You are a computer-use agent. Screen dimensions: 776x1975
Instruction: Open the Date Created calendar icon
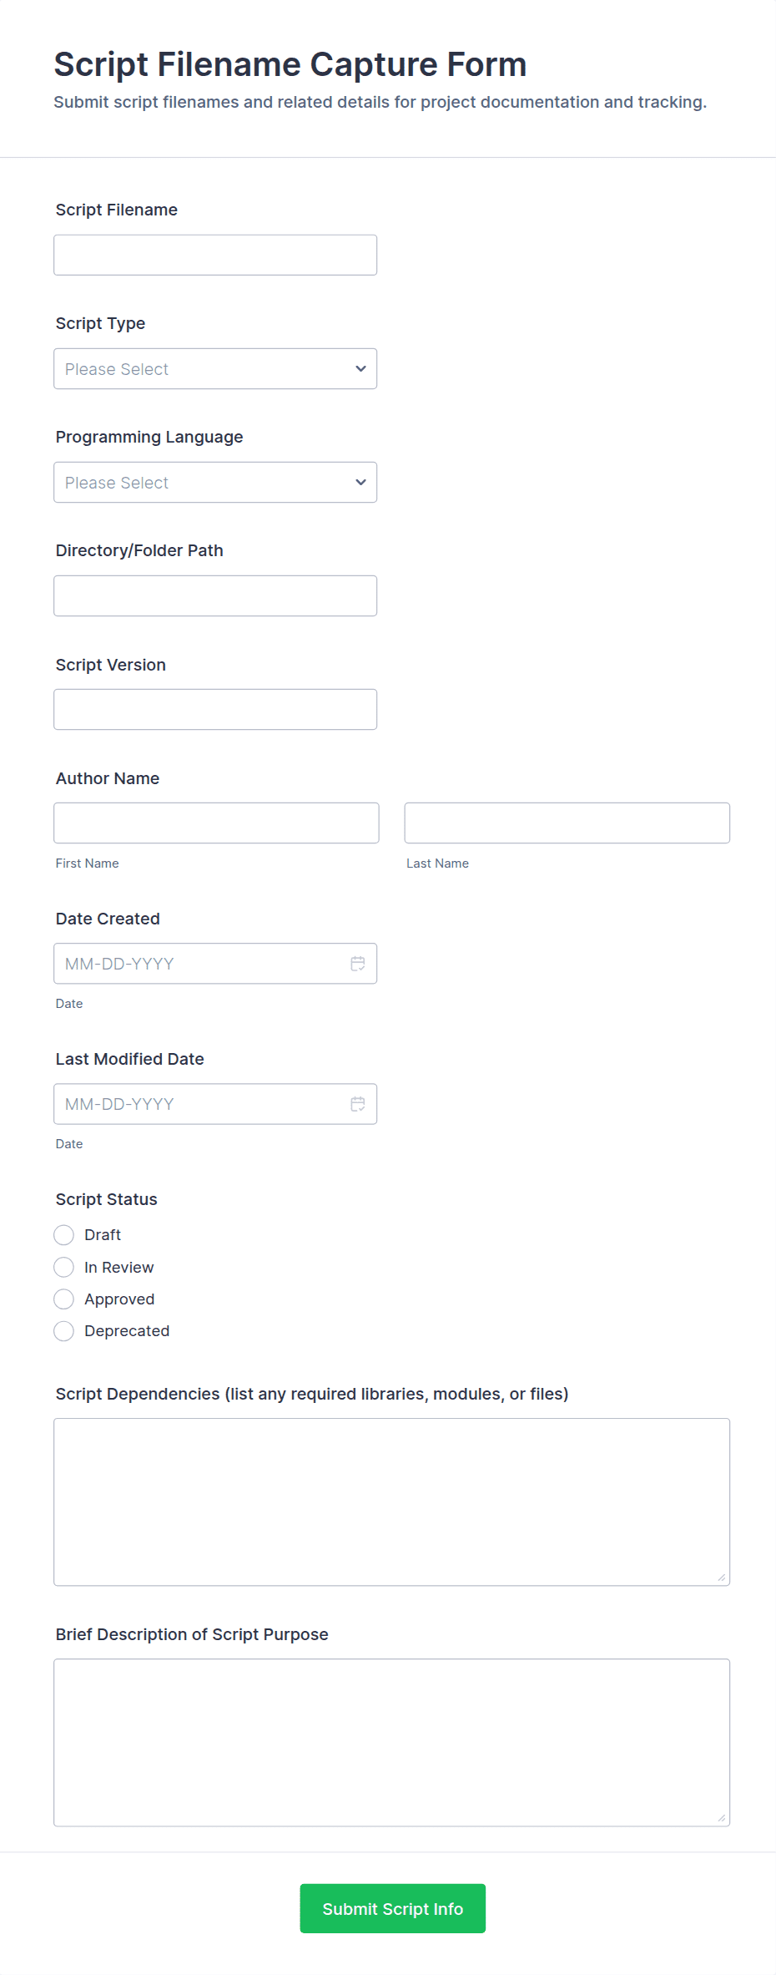click(x=358, y=964)
